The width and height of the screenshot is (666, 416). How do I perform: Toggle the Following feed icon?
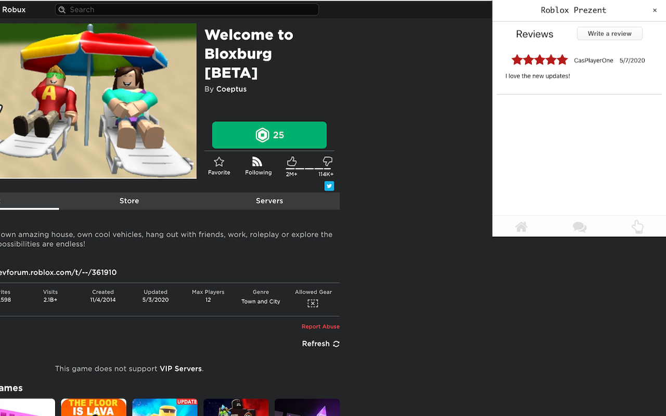[x=257, y=162]
